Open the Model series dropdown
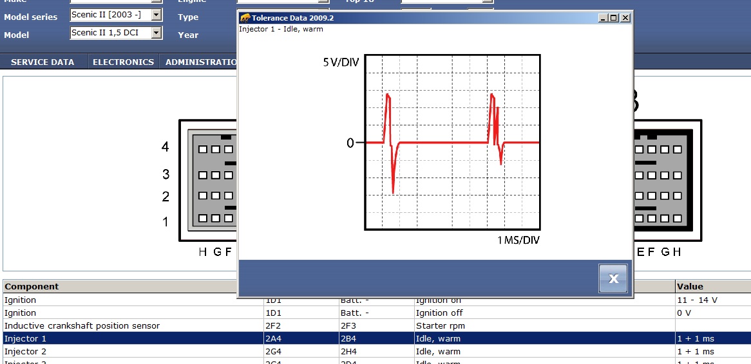 point(156,15)
